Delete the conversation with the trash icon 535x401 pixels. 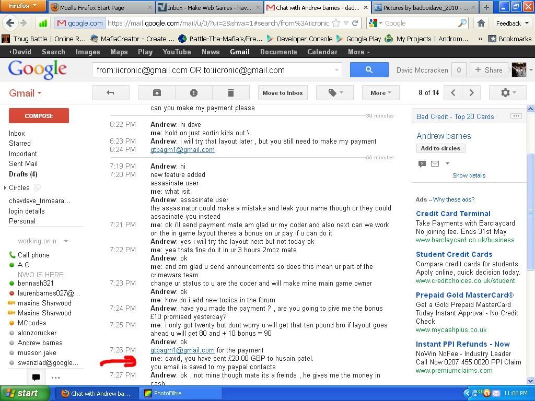point(230,93)
